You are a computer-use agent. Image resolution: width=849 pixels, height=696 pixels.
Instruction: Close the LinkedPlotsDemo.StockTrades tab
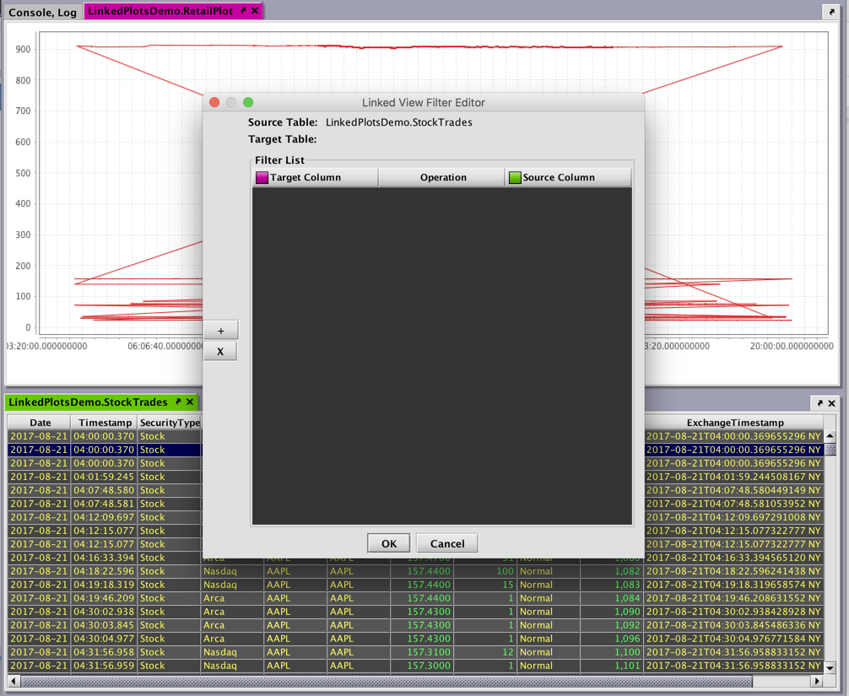coord(190,402)
